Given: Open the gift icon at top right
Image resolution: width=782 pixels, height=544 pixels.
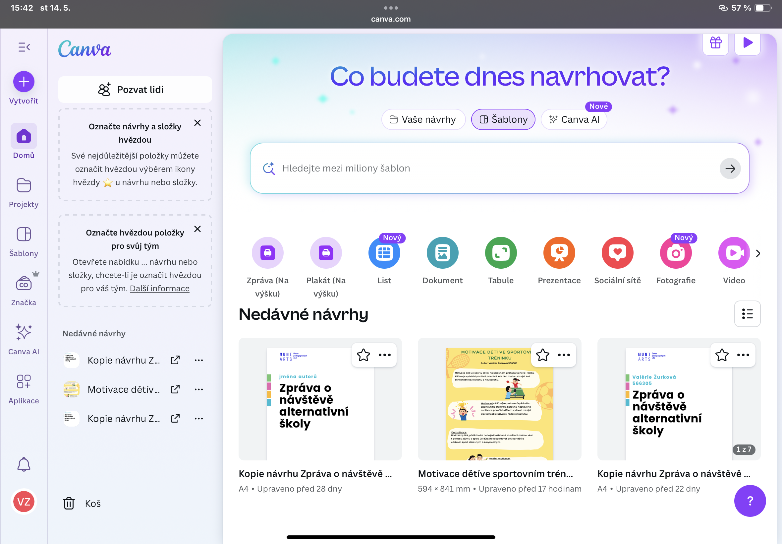Looking at the screenshot, I should 715,43.
